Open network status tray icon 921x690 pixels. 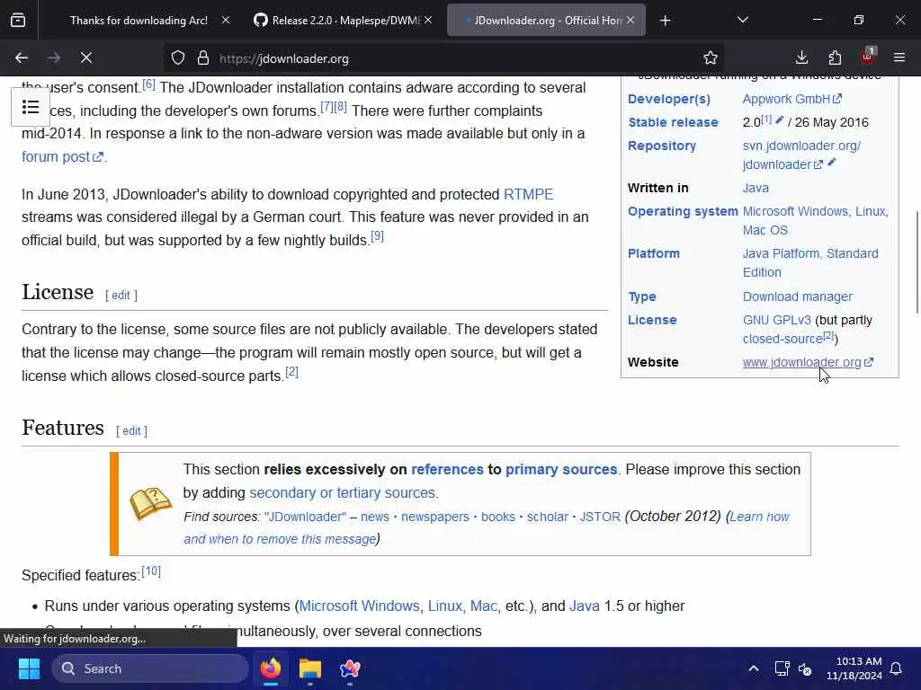782,668
